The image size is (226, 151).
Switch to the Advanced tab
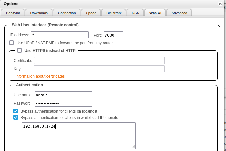point(179,13)
